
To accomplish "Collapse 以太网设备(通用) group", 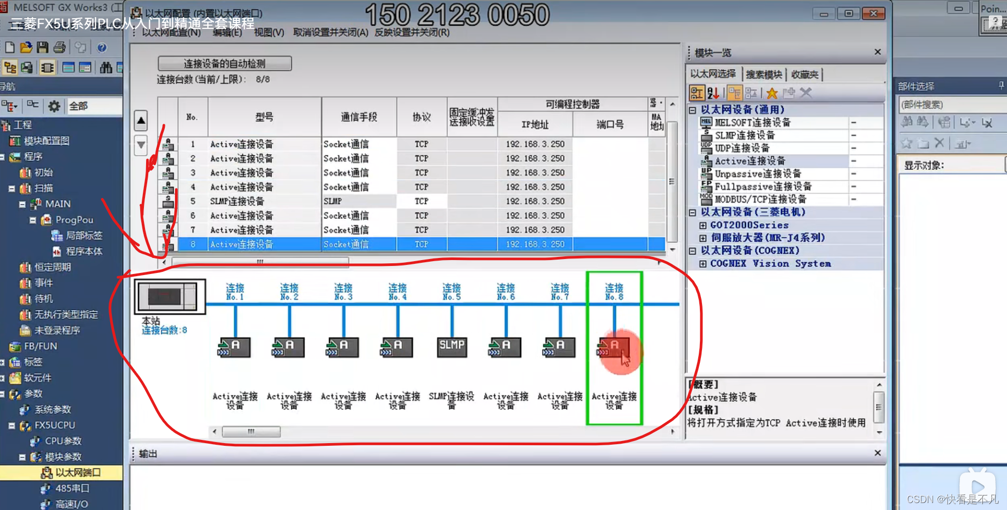I will (692, 110).
